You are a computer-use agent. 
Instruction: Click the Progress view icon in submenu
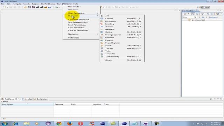click(102, 40)
